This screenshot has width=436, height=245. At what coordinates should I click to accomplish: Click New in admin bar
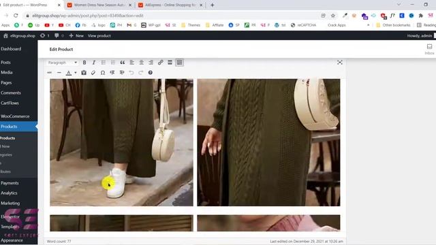(x=76, y=36)
